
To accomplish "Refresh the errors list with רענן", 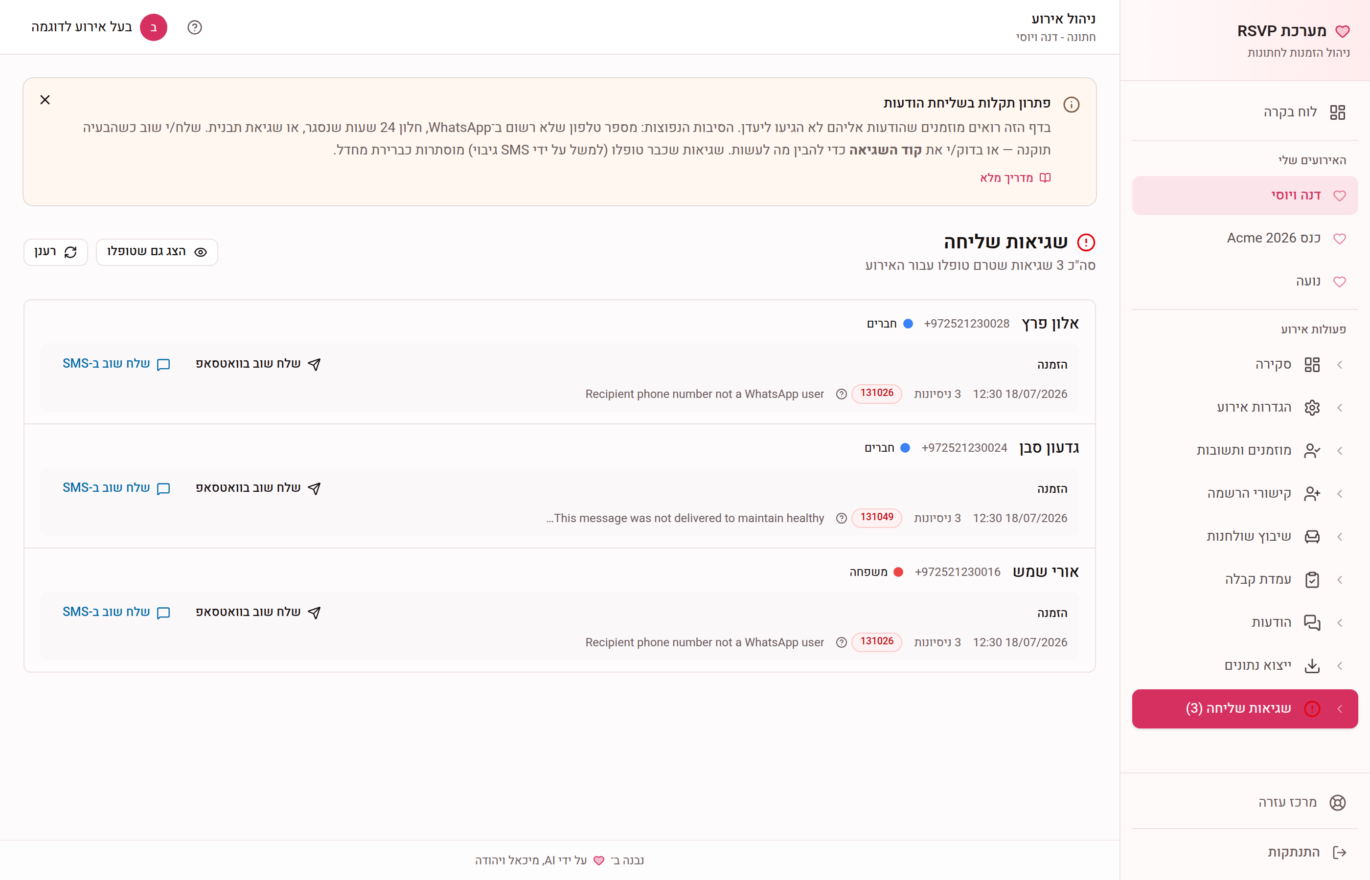I will point(55,252).
